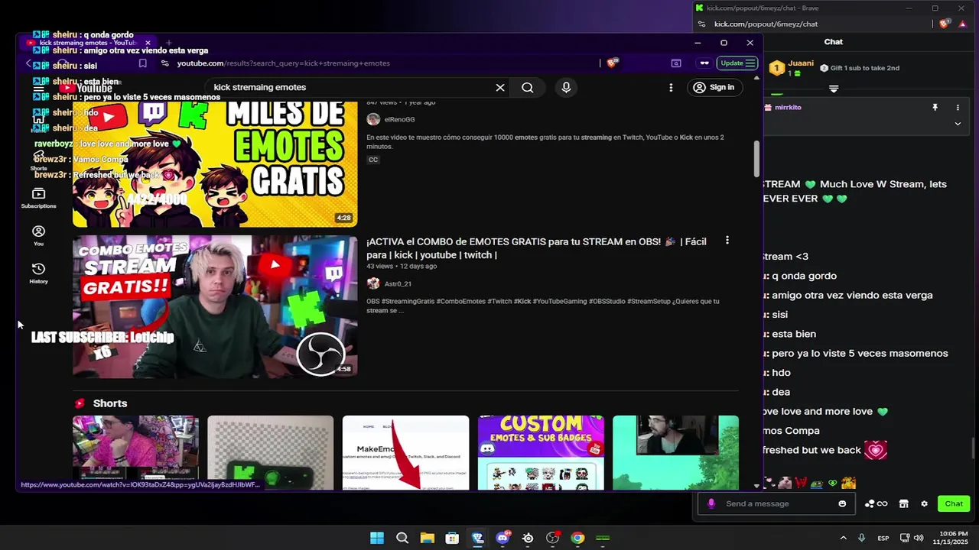Viewport: 979px width, 550px height.
Task: Click the pink microphone icon in chat input
Action: 711,504
